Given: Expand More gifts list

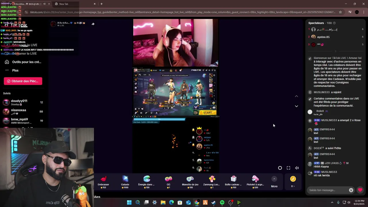Looking at the screenshot, I should [x=274, y=182].
